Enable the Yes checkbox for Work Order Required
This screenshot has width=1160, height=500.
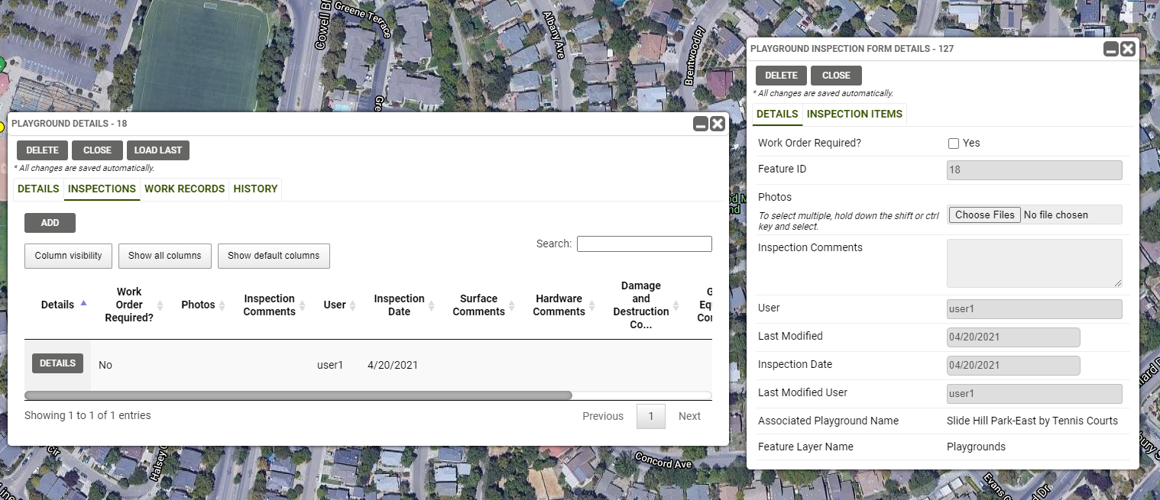953,143
